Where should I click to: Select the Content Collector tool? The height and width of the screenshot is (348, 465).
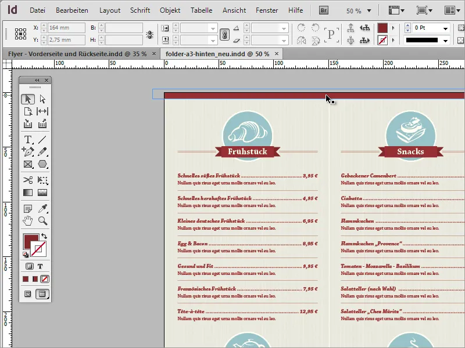(28, 124)
